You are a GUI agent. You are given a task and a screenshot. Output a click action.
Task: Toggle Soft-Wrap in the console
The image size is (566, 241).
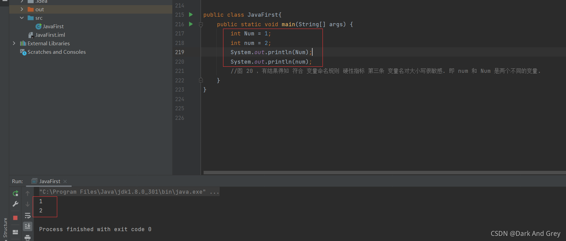pyautogui.click(x=28, y=215)
